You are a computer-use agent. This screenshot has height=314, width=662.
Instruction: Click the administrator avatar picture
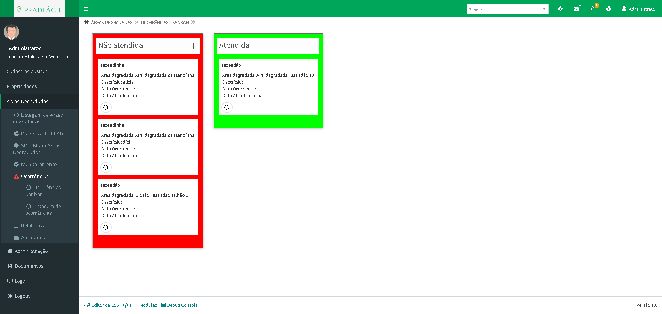pyautogui.click(x=11, y=32)
